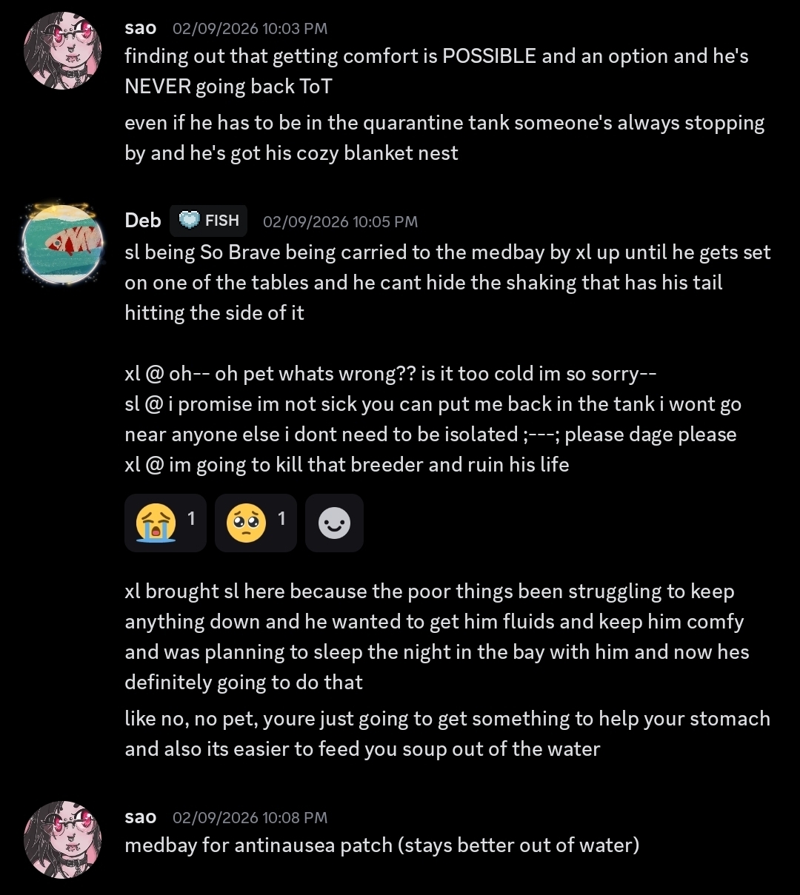Image resolution: width=800 pixels, height=895 pixels.
Task: Click the message starting "finding out that getting comfort"
Action: [x=436, y=71]
